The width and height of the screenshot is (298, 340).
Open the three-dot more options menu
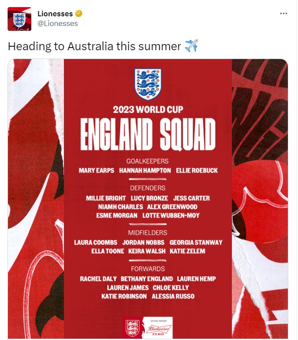(x=283, y=14)
